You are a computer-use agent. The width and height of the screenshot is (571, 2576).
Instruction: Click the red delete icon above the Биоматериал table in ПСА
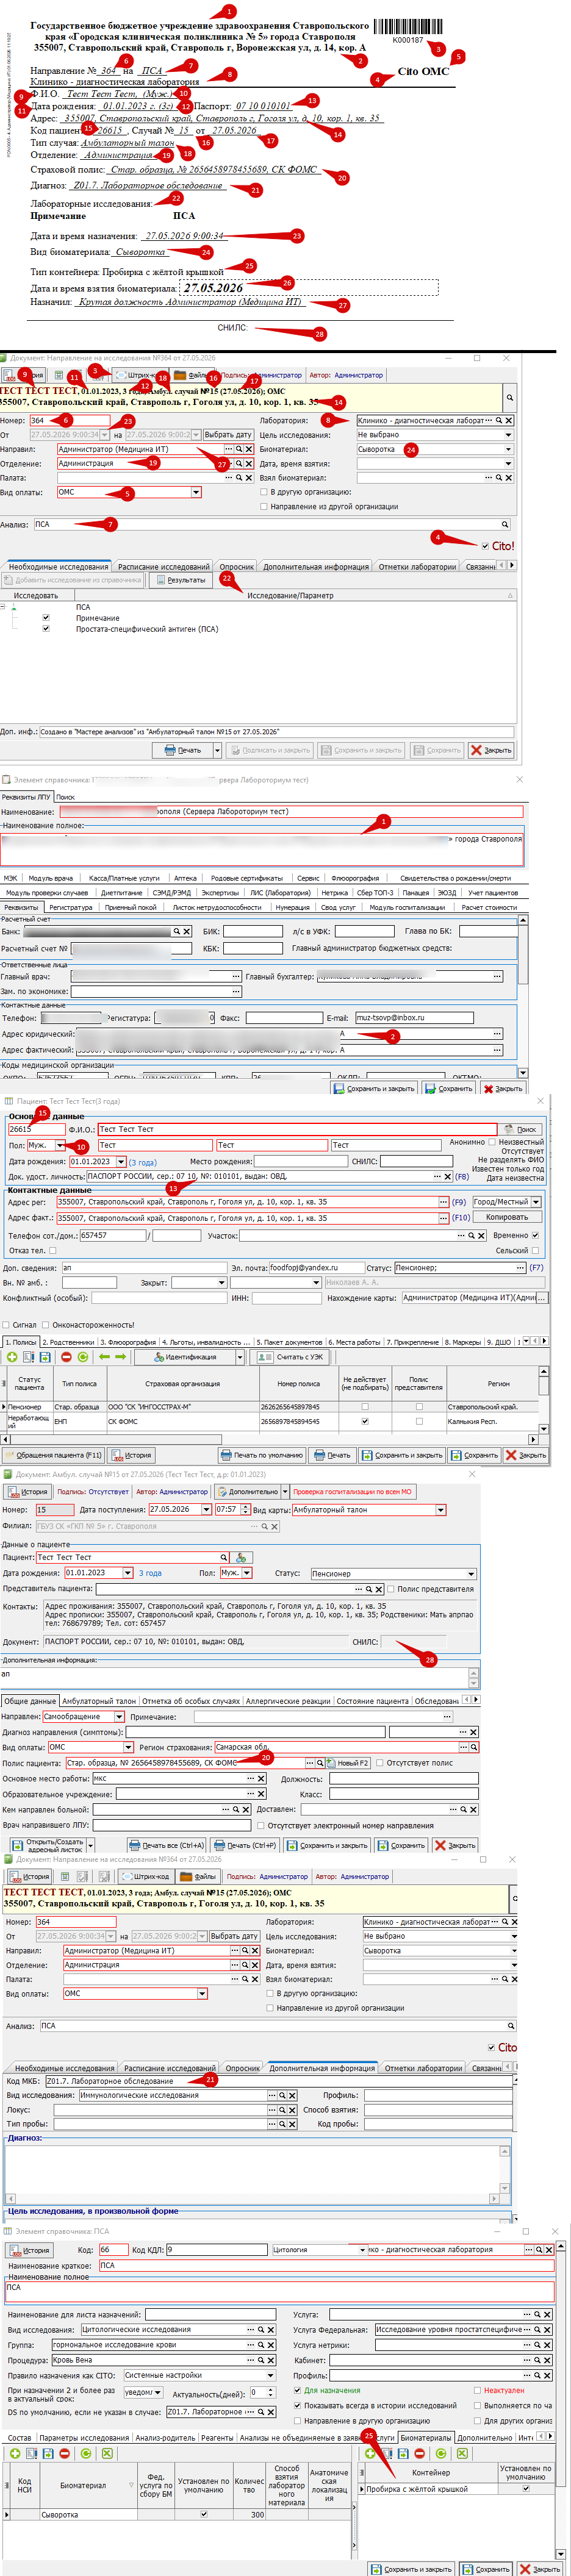pos(65,2453)
